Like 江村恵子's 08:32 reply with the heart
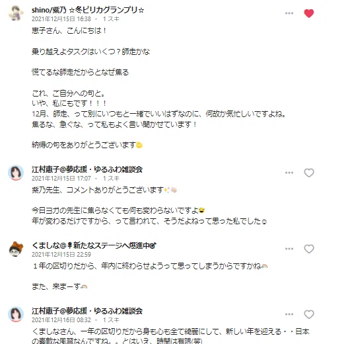348x344 pixels. [309, 314]
